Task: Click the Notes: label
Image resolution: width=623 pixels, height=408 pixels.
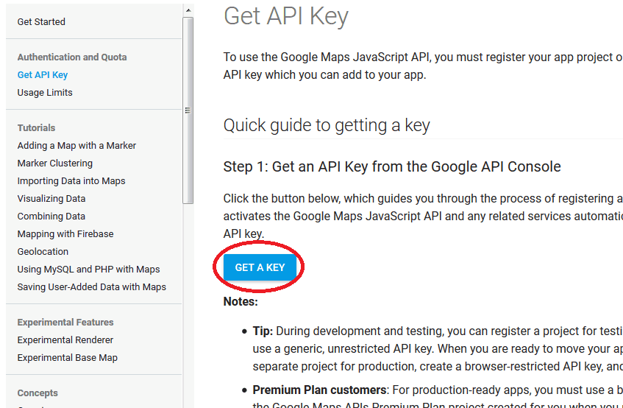Action: click(x=241, y=301)
